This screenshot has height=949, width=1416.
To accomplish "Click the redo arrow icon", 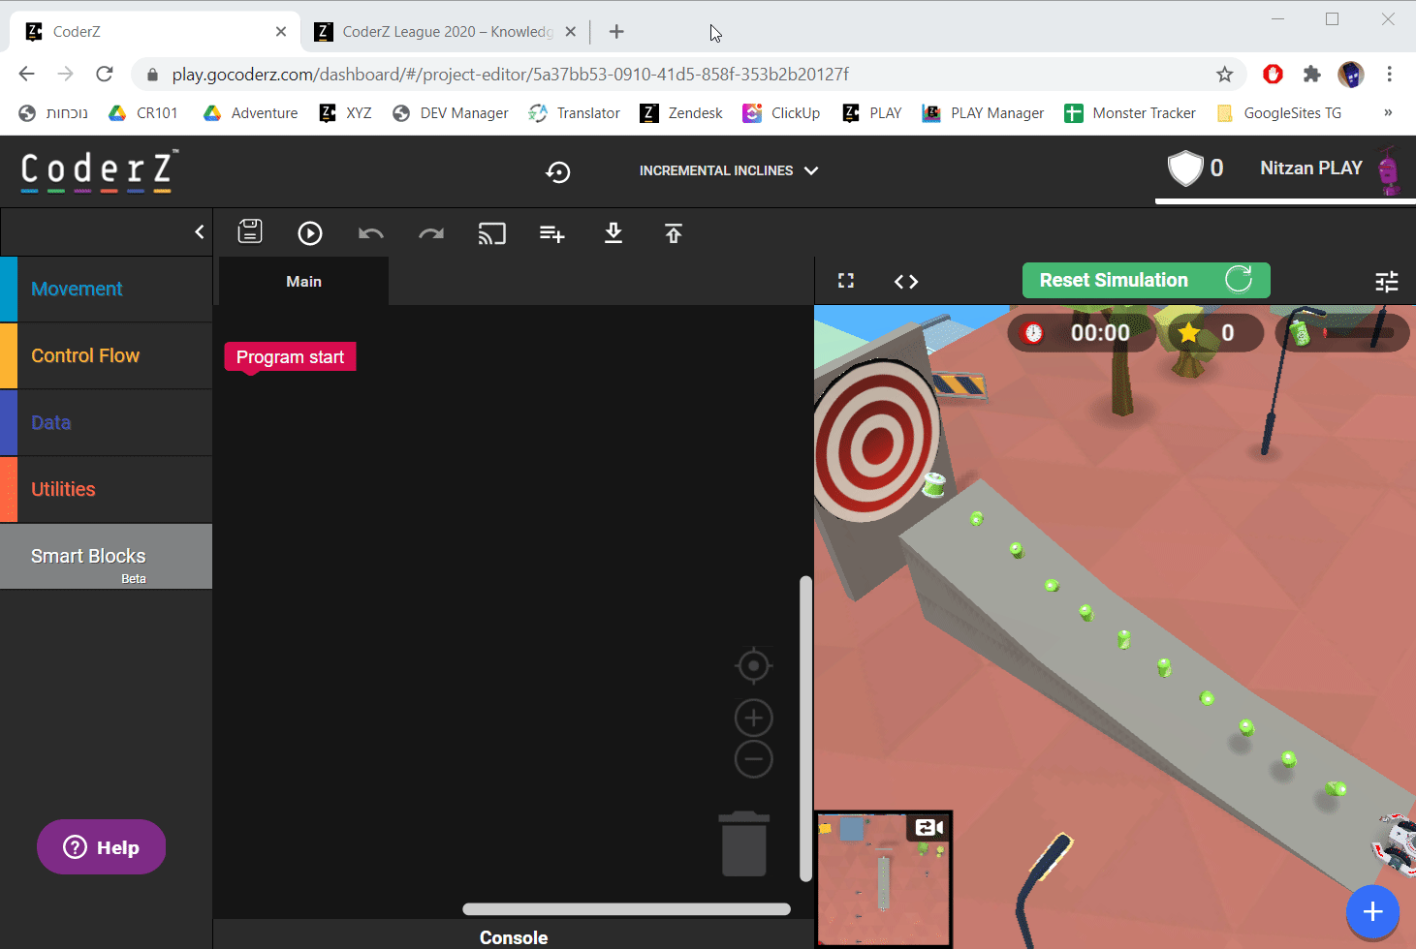I will tap(431, 233).
